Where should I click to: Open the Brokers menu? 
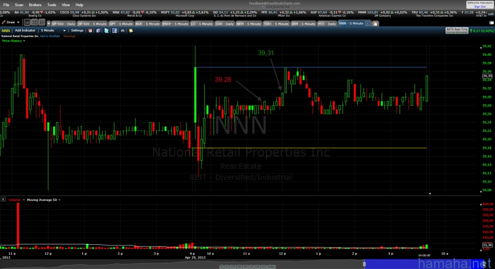pos(35,5)
